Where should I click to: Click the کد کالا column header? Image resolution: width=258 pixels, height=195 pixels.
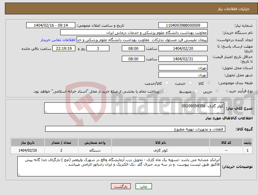click(226, 142)
